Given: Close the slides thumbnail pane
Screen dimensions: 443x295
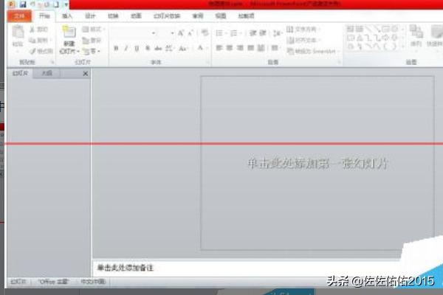Looking at the screenshot, I should [x=85, y=74].
